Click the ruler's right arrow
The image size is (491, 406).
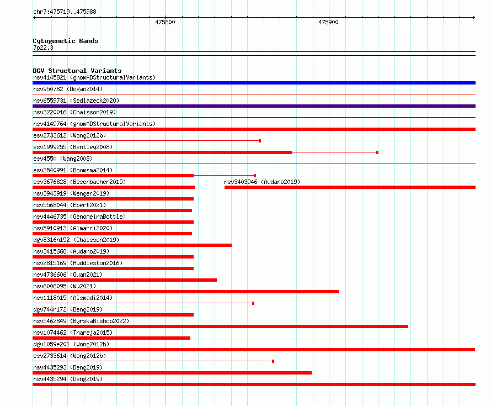click(474, 18)
